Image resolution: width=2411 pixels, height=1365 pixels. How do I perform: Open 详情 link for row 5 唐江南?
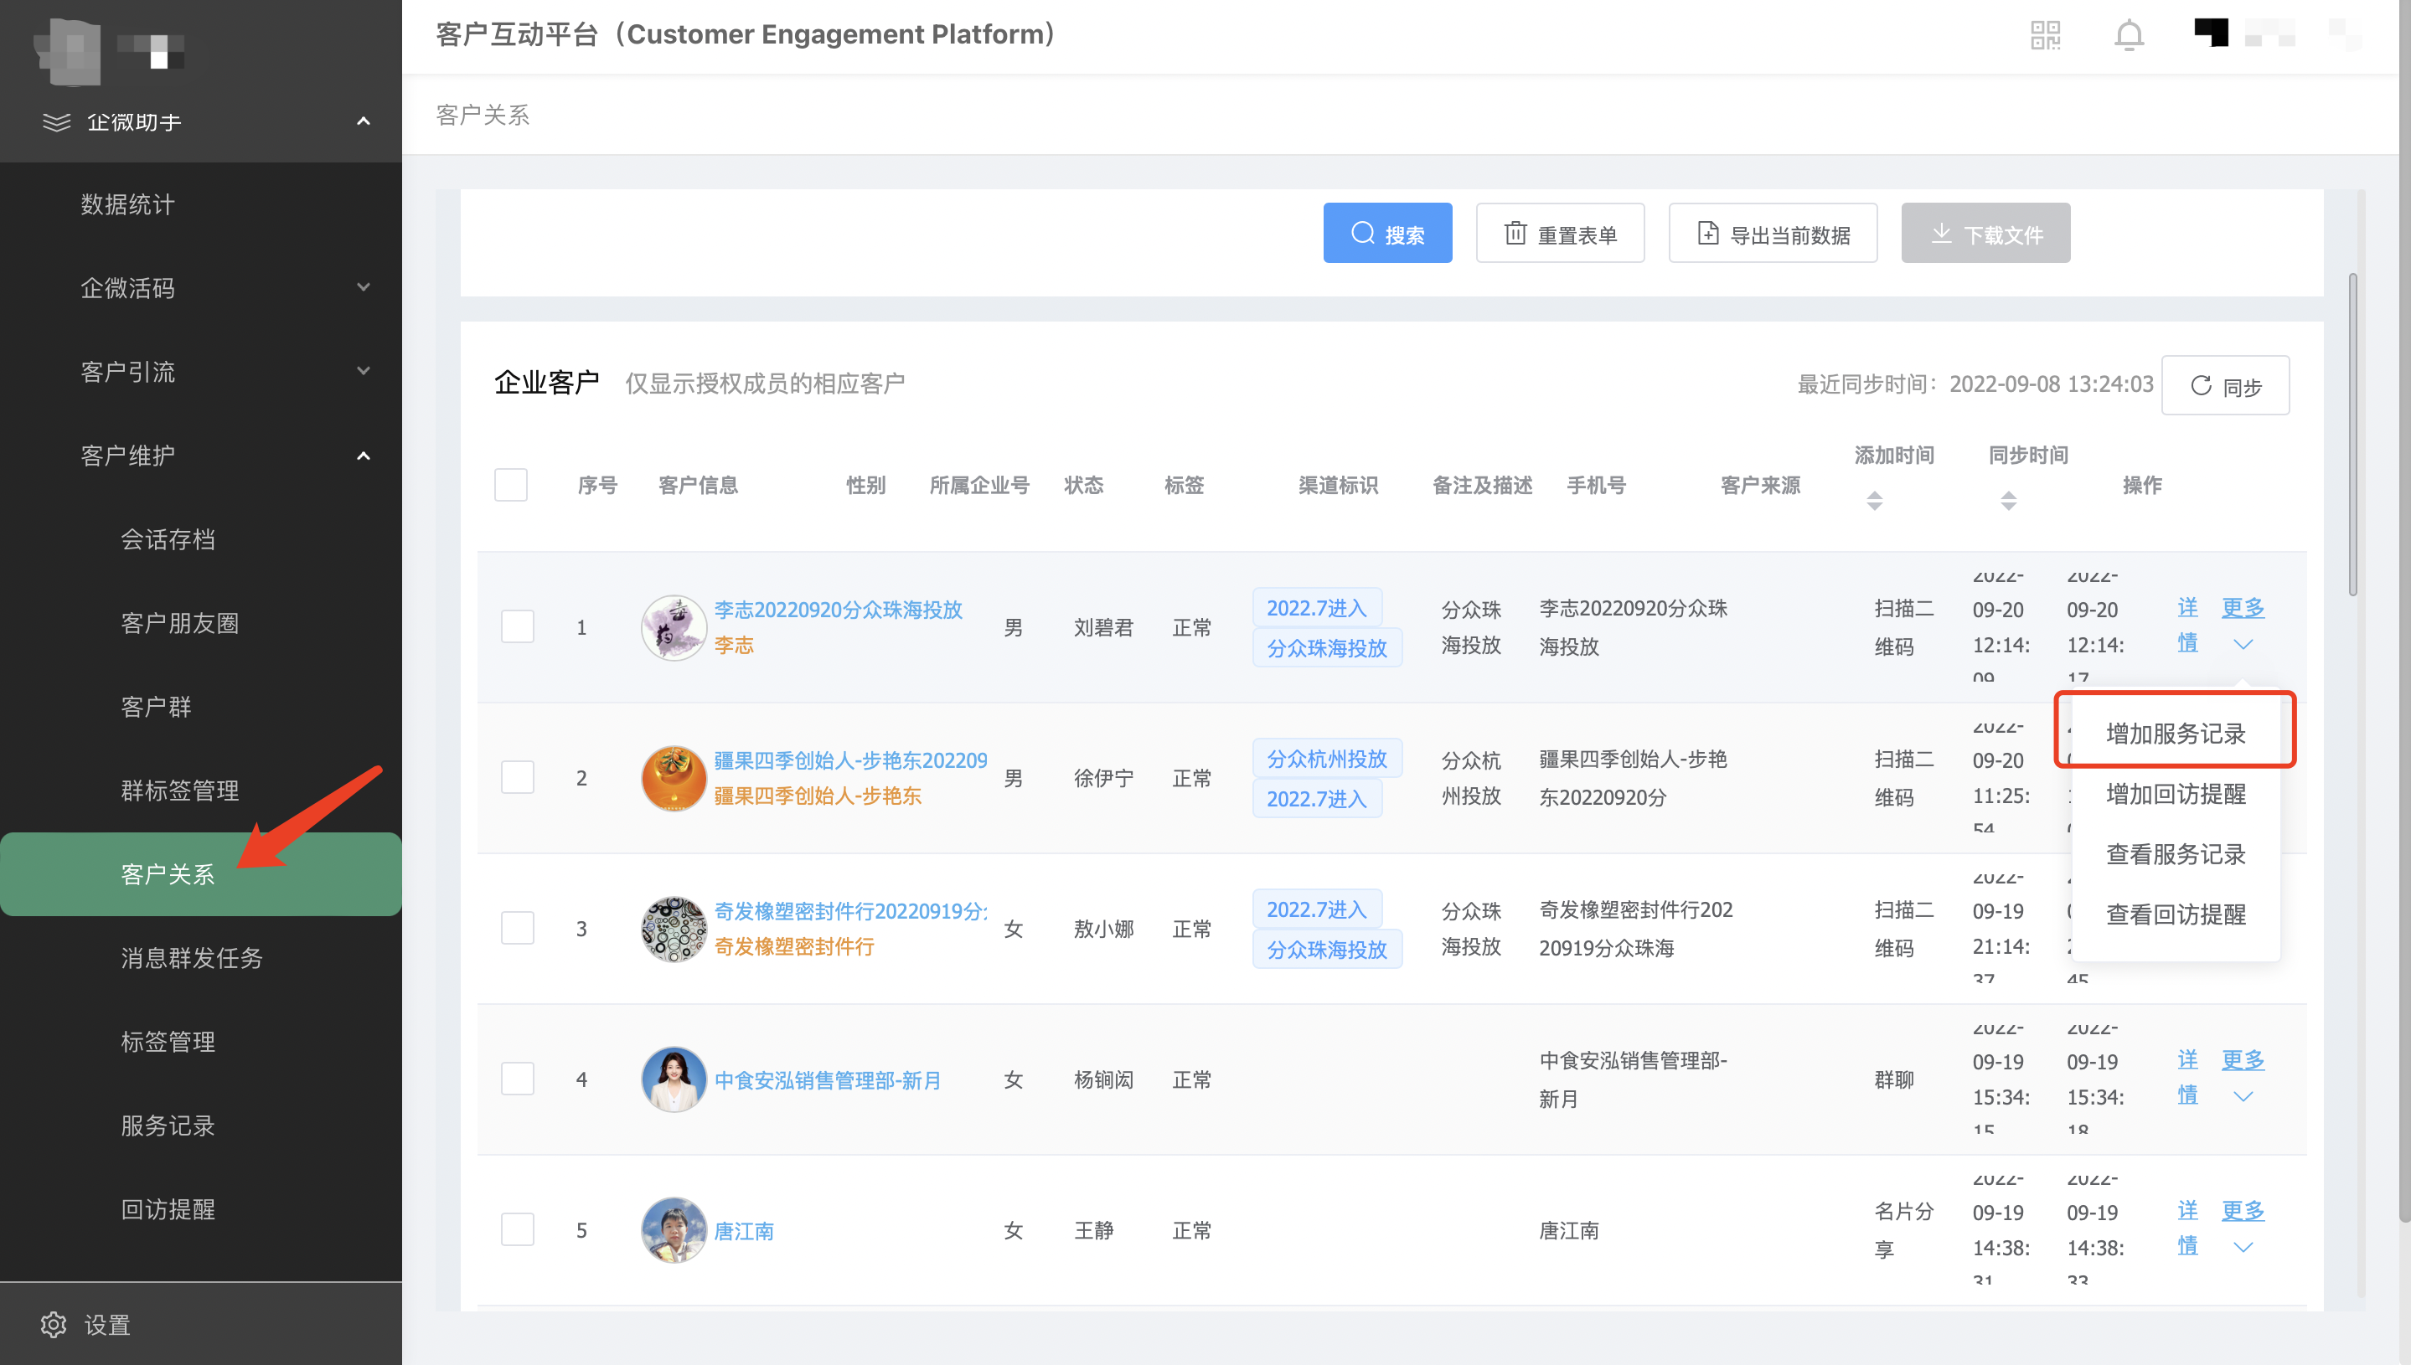coord(2186,1227)
